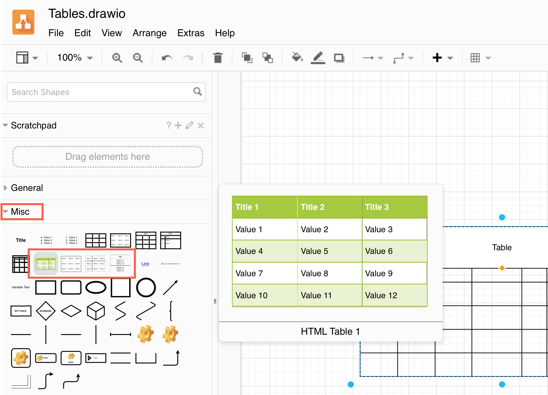Open the Extras menu

click(x=191, y=33)
